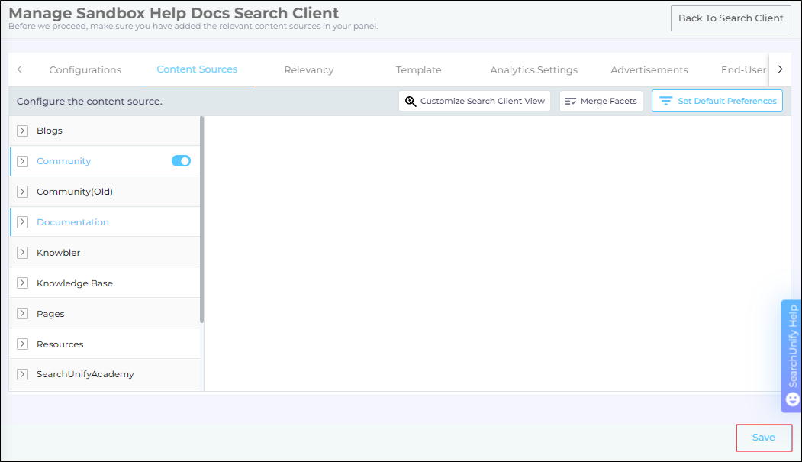
Task: Expand the Knowbler content source
Action: (22, 253)
